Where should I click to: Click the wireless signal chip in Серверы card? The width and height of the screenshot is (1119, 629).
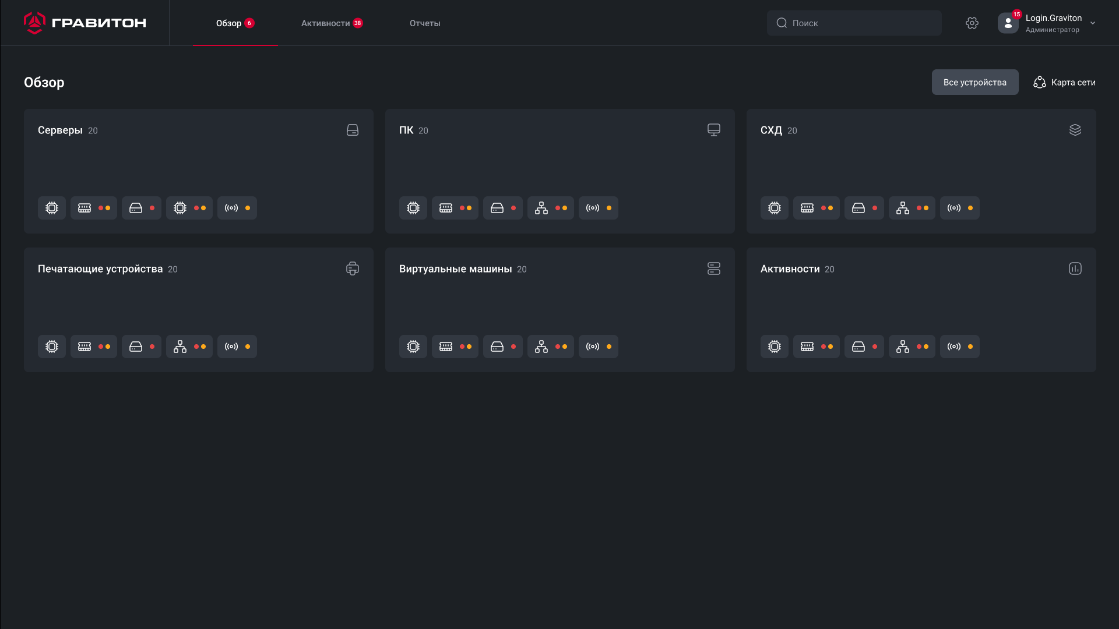coord(237,208)
